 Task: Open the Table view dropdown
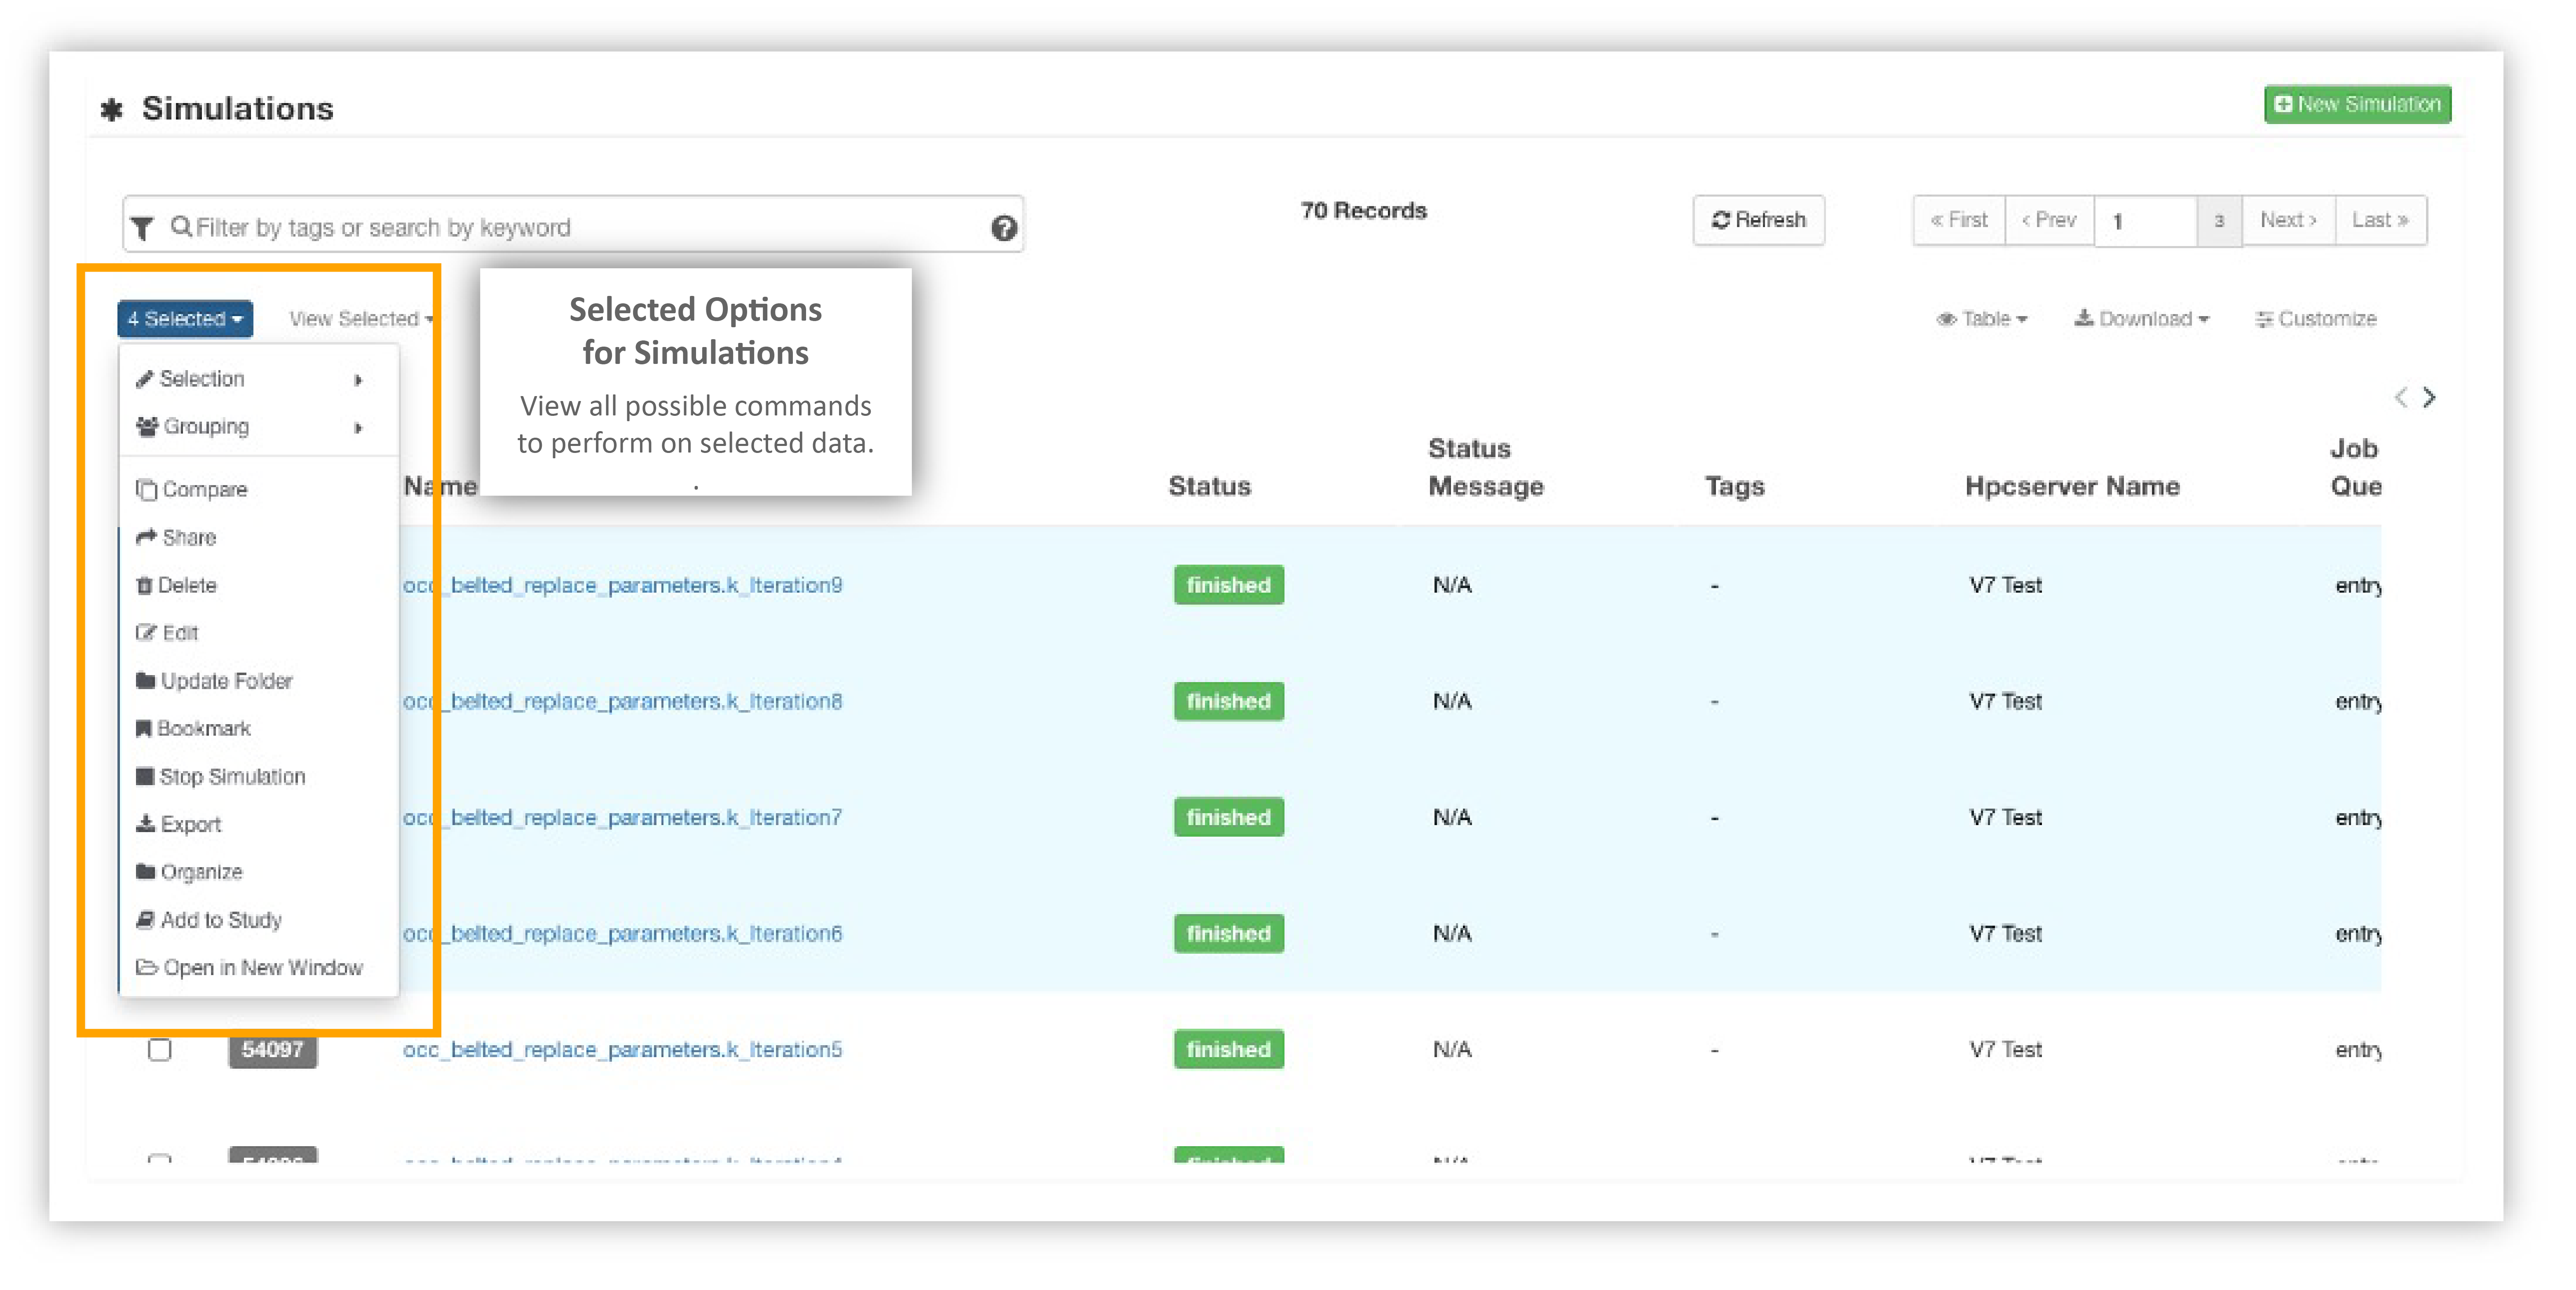pyautogui.click(x=1982, y=319)
